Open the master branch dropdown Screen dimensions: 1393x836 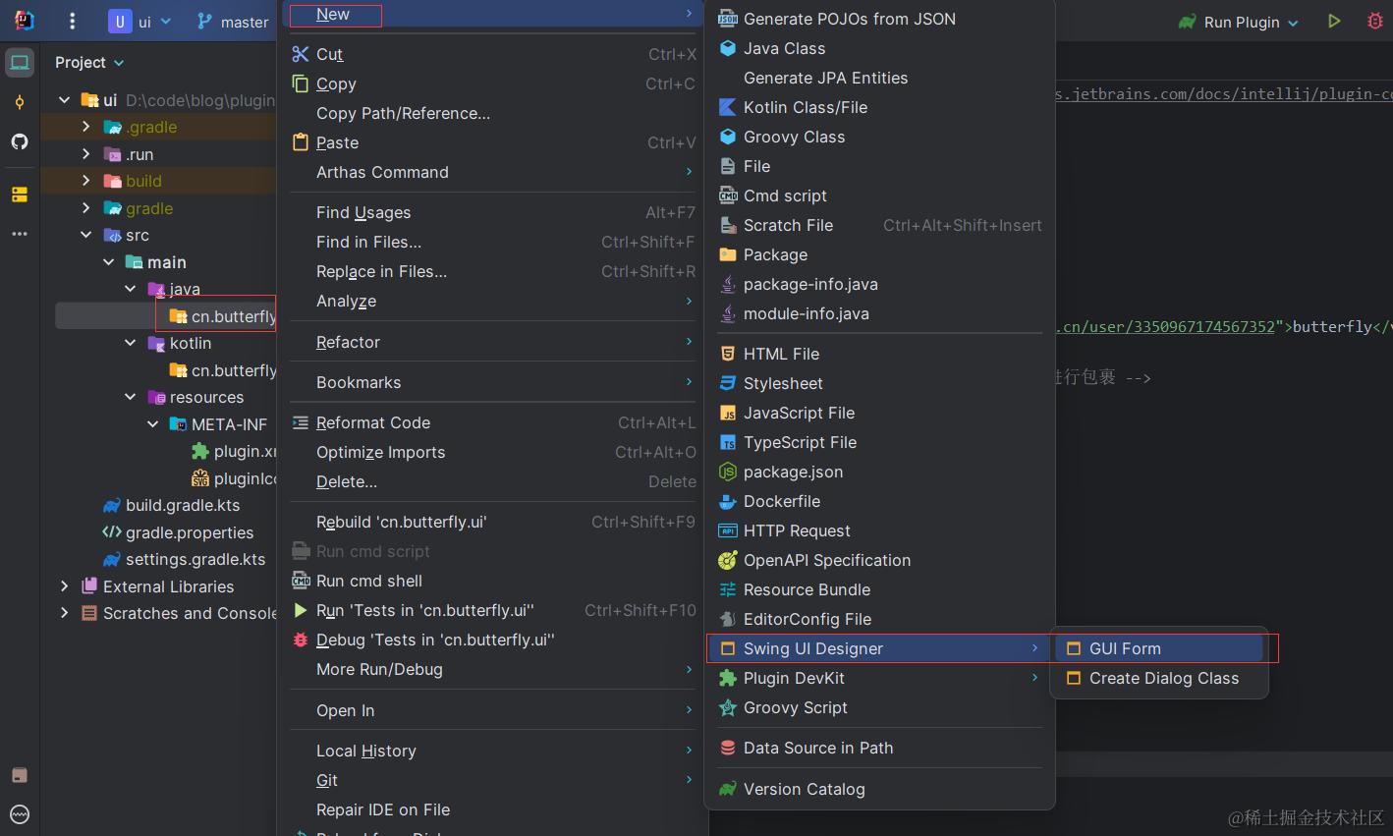(233, 22)
